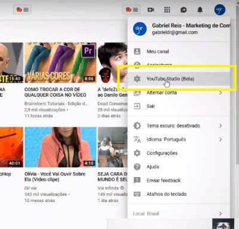This screenshot has width=239, height=229.
Task: Expand Alternar conta chevron
Action: tap(220, 93)
